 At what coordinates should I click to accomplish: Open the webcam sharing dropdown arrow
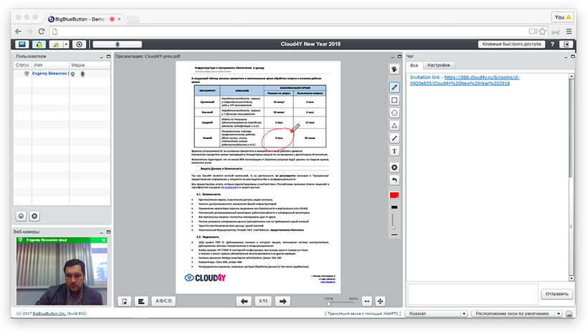pos(65,44)
